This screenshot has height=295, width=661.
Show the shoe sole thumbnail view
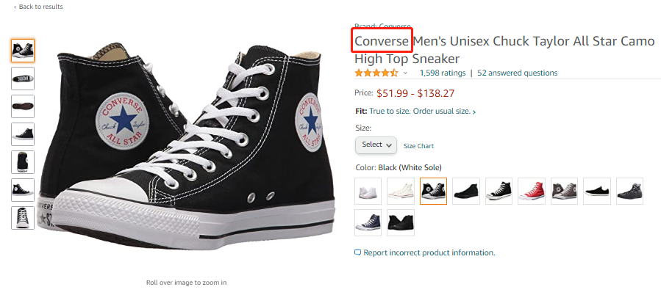click(23, 106)
